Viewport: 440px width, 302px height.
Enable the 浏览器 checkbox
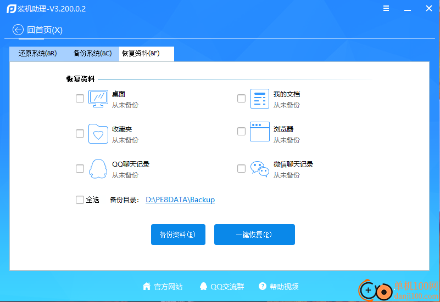pyautogui.click(x=241, y=131)
